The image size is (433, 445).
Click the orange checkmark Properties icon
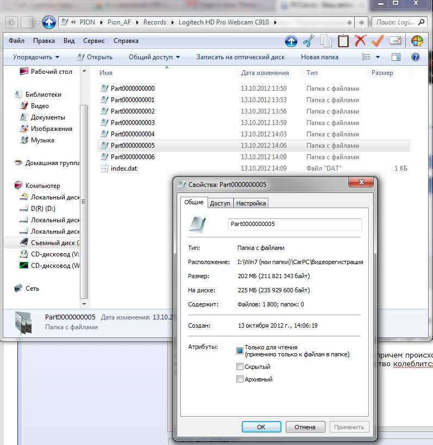[x=378, y=41]
